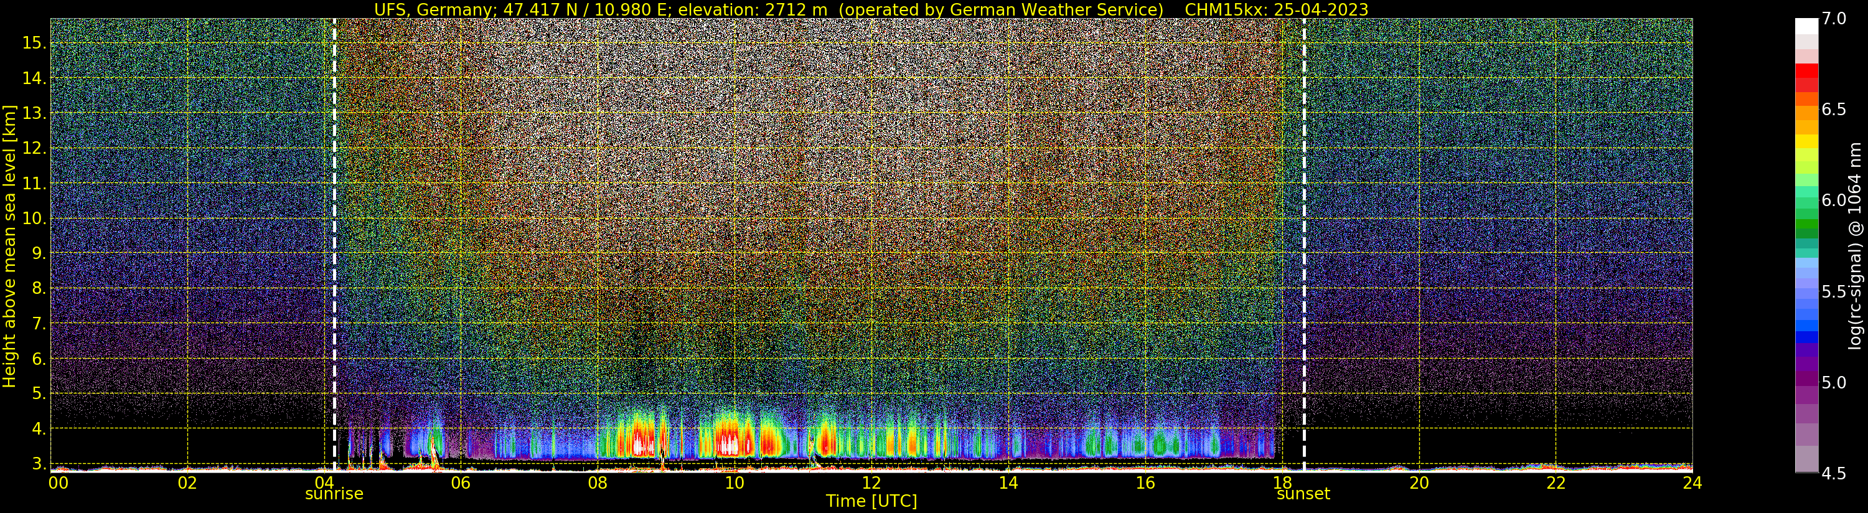Click the '5.5' colorbar tick value
The image size is (1868, 513).
pyautogui.click(x=1834, y=292)
